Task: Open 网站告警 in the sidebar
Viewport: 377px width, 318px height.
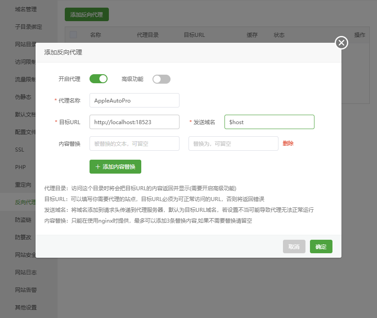Action: 26,290
